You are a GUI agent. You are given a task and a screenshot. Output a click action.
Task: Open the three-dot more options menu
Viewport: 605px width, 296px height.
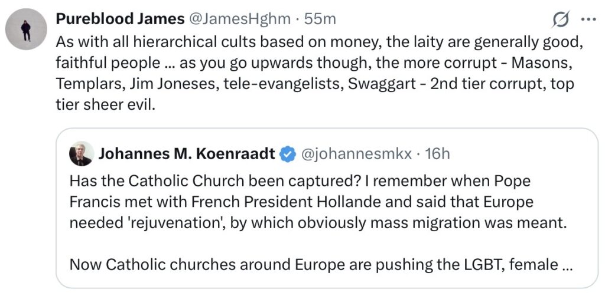point(588,20)
